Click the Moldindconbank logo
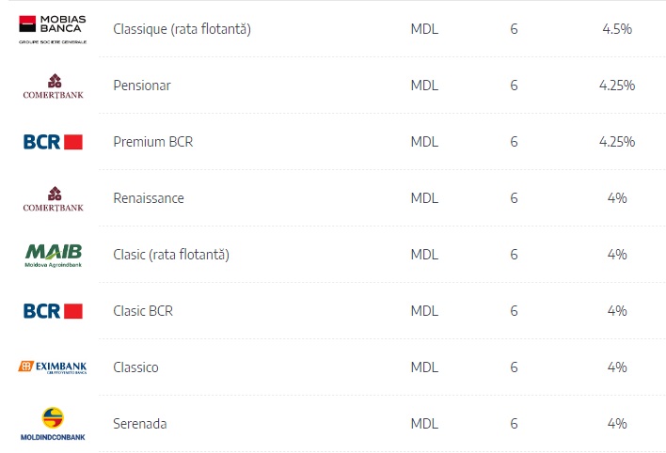This screenshot has width=666, height=453. 53,424
